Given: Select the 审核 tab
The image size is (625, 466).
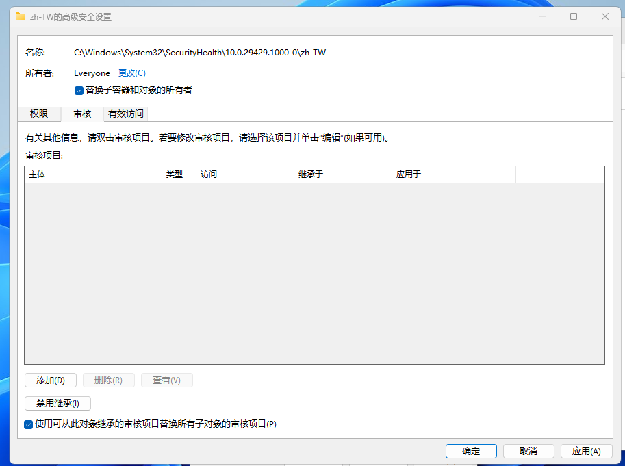Looking at the screenshot, I should (82, 114).
